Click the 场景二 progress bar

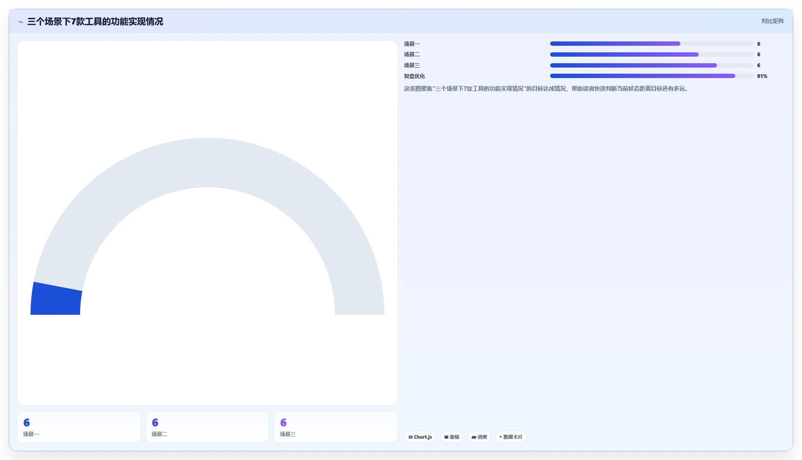pos(652,55)
